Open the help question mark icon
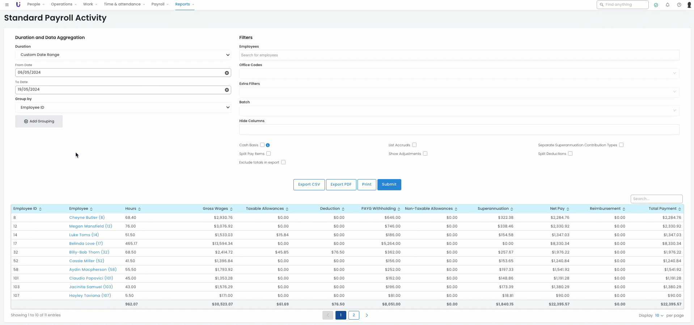 [x=679, y=5]
